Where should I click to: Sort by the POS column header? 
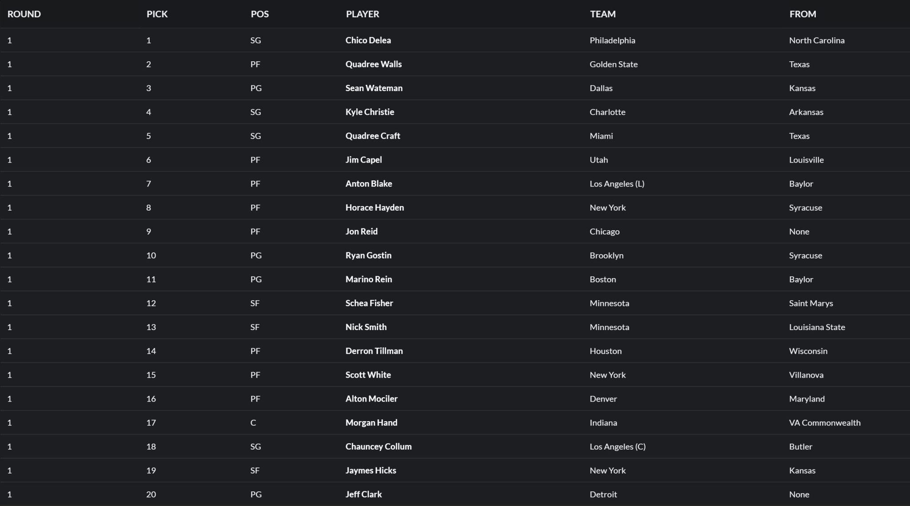(x=259, y=14)
